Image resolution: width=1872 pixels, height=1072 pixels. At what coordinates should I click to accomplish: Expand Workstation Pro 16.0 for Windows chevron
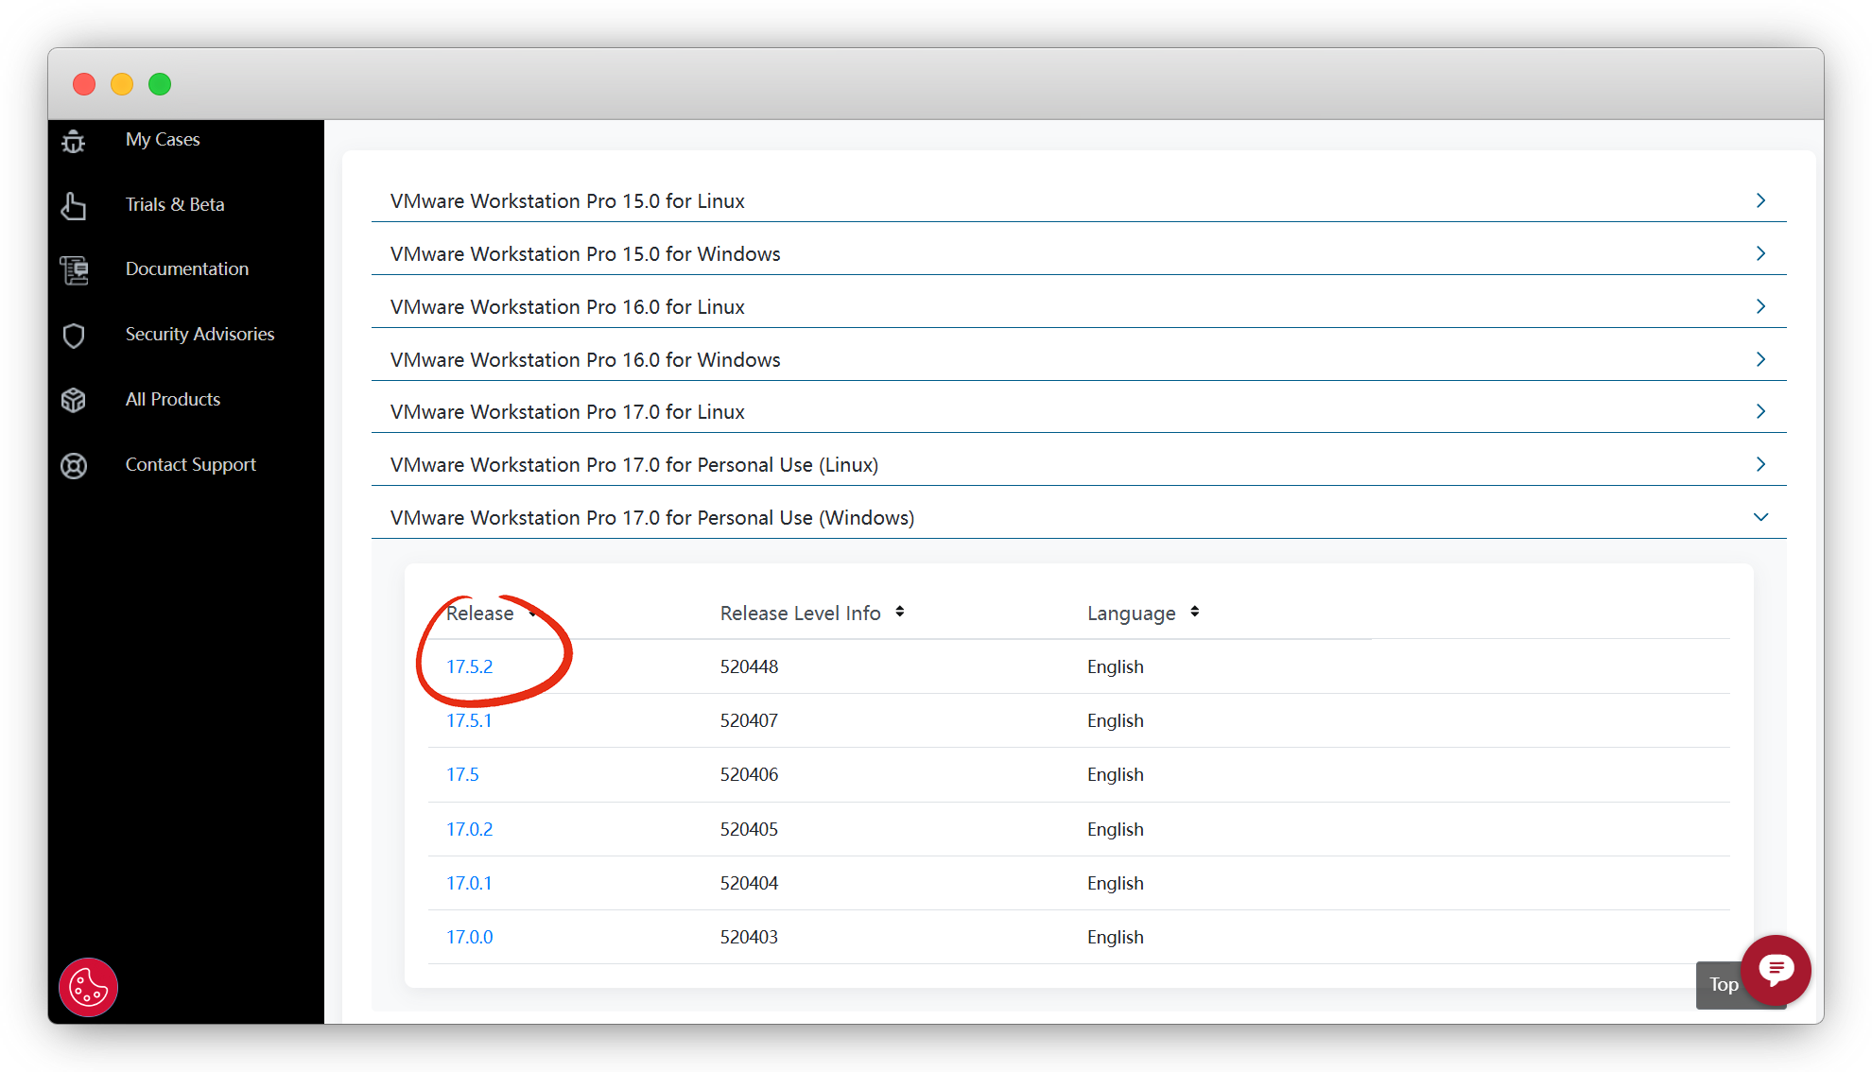point(1760,359)
